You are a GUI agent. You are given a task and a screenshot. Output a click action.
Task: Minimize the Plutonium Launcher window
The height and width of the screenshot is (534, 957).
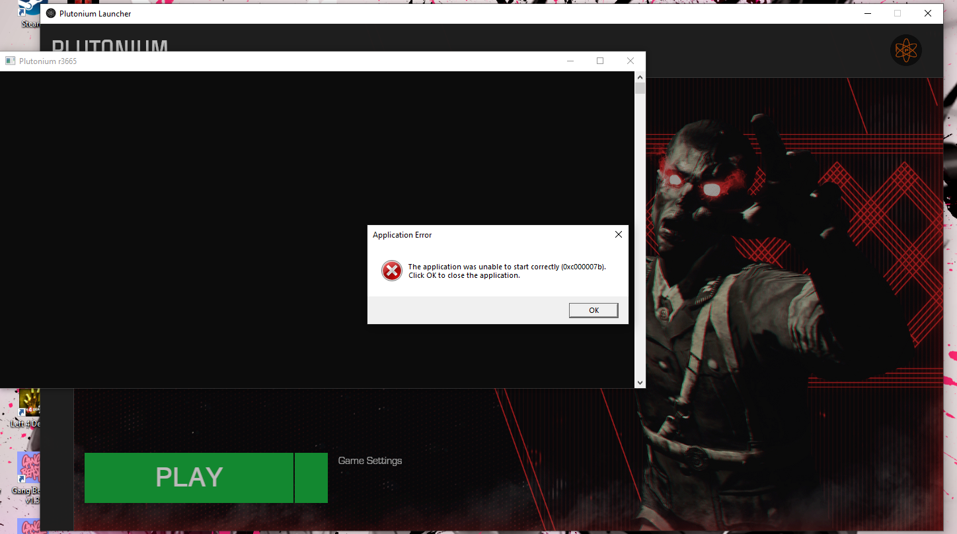click(867, 14)
